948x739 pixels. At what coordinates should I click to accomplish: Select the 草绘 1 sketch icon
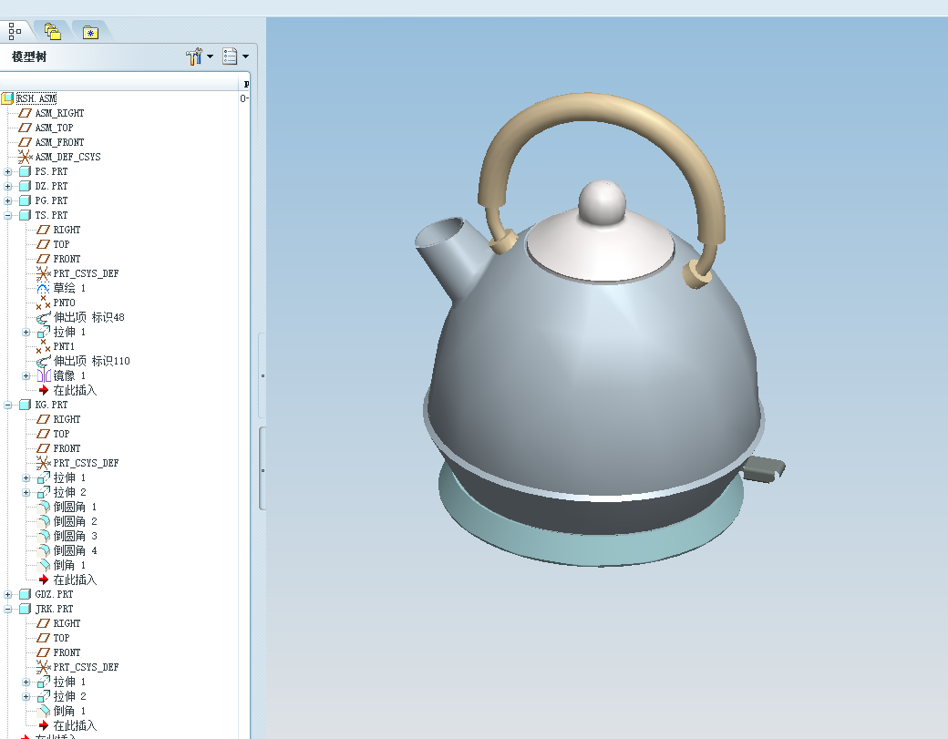click(43, 288)
